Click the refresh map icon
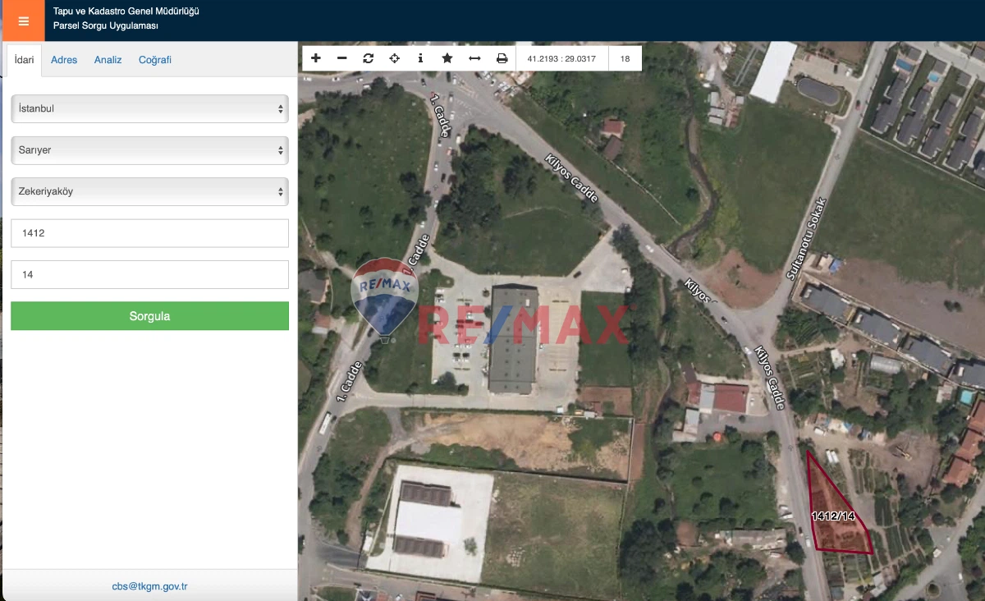The width and height of the screenshot is (985, 601). pyautogui.click(x=369, y=58)
